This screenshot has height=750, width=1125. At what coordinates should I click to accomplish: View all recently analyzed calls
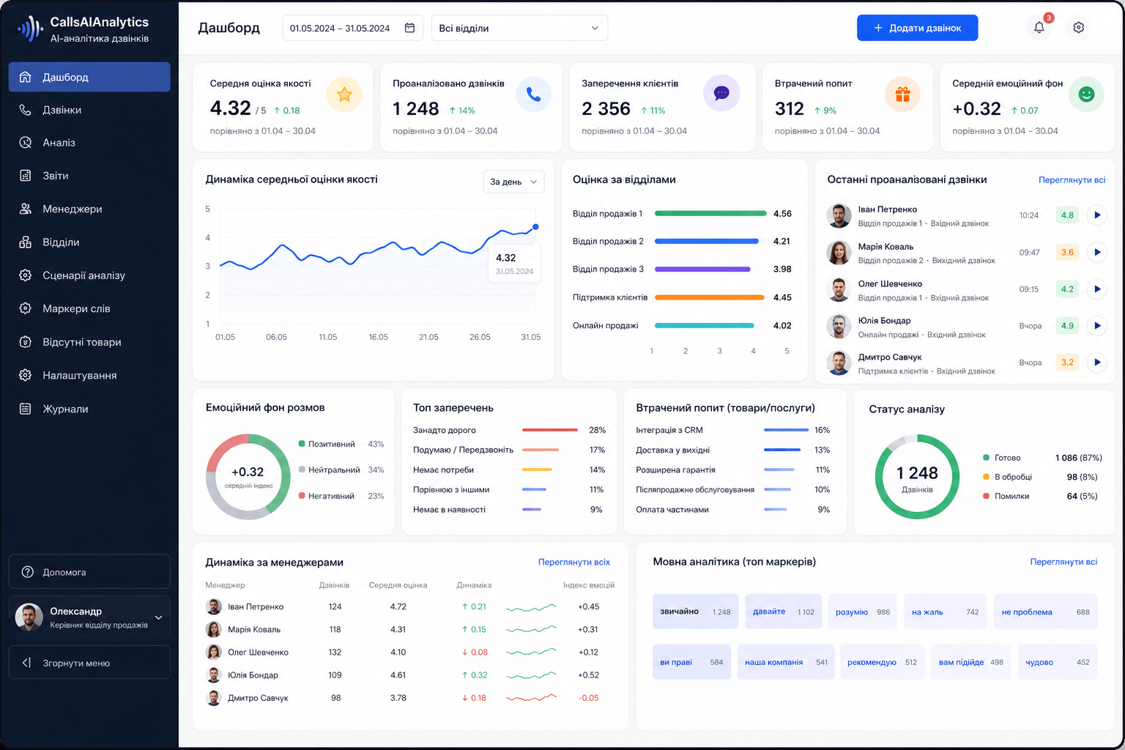click(x=1072, y=179)
